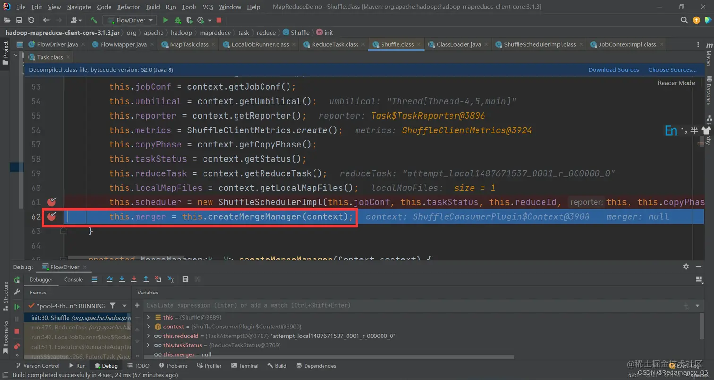Open profiler run options dropdown arrow

pos(209,20)
